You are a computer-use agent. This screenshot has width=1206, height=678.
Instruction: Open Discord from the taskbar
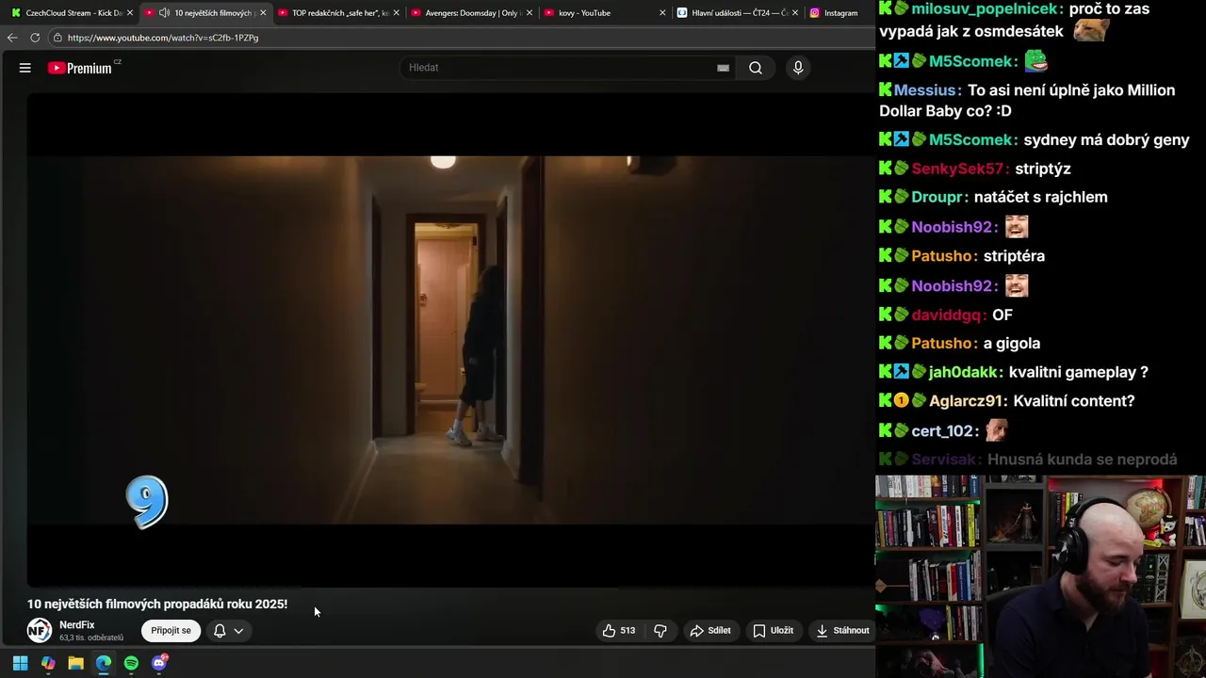pos(159,663)
